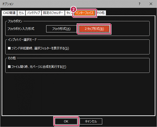Switch to the その他 tab
Screen dimensions: 157x127
point(101,13)
